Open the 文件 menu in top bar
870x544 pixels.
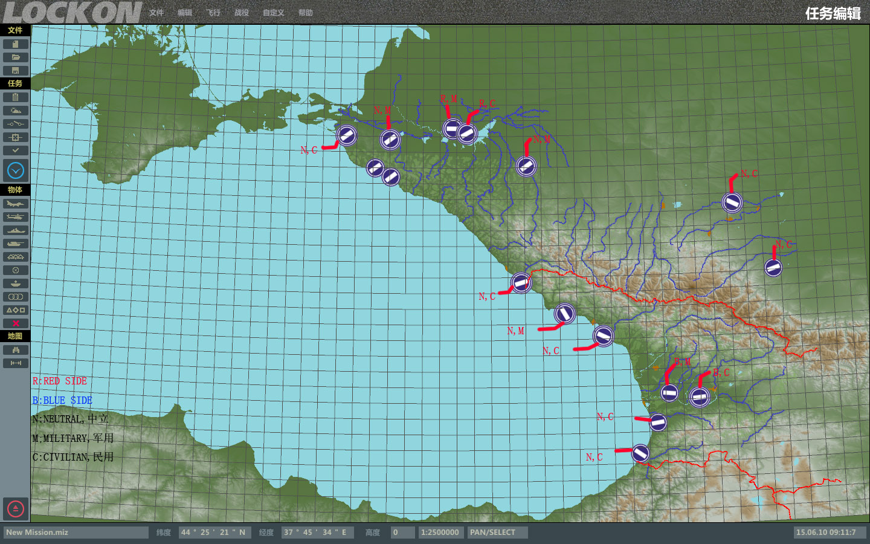(156, 13)
